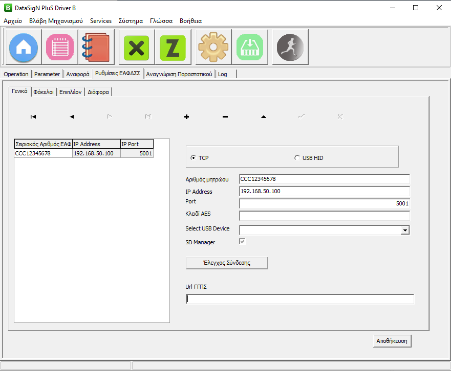Image resolution: width=451 pixels, height=371 pixels.
Task: Click the green download basket icon
Action: click(x=250, y=47)
